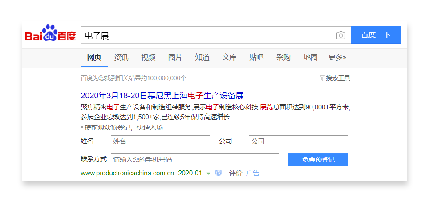Switch to the 资讯 tab
The width and height of the screenshot is (429, 202).
pos(121,57)
